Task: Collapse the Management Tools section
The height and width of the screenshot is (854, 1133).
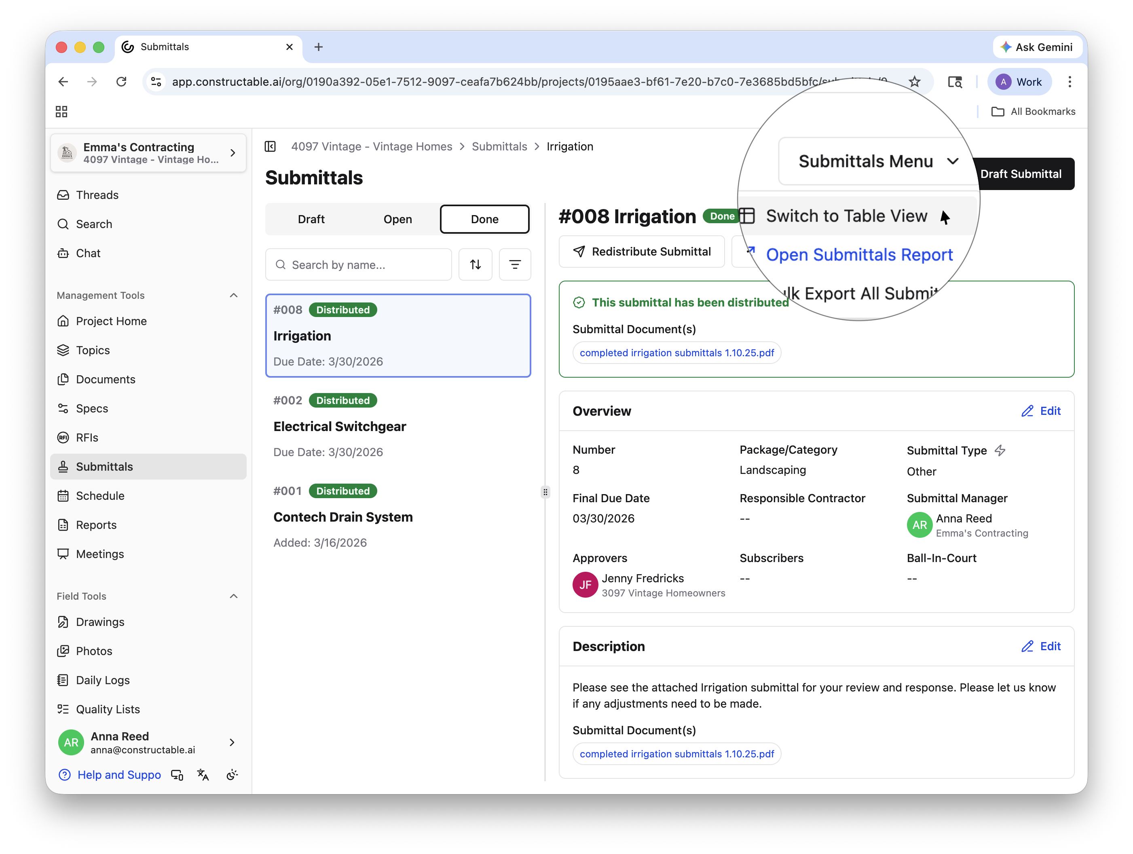Action: (234, 296)
